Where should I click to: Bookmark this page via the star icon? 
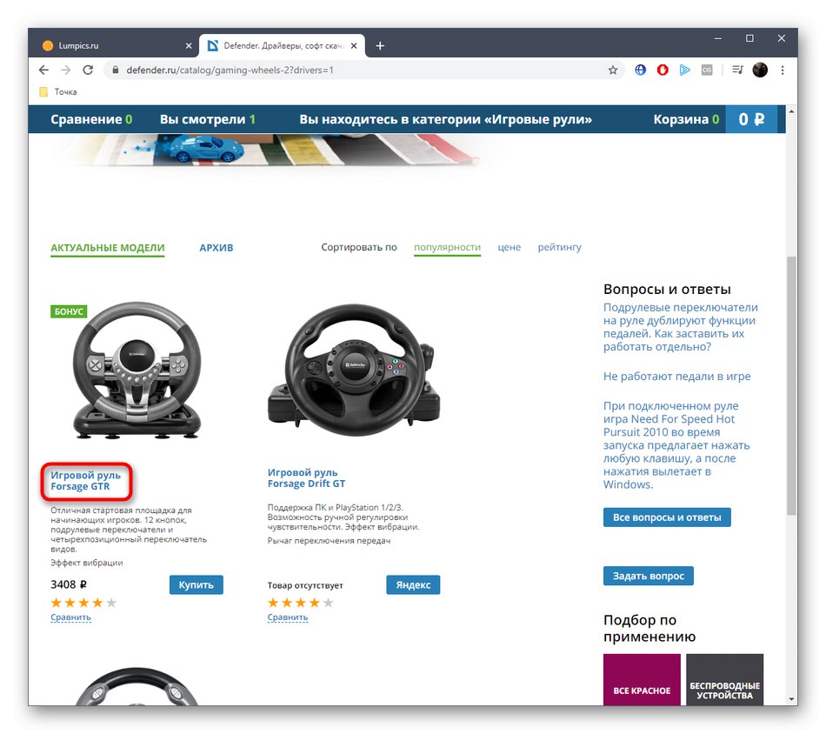tap(613, 70)
